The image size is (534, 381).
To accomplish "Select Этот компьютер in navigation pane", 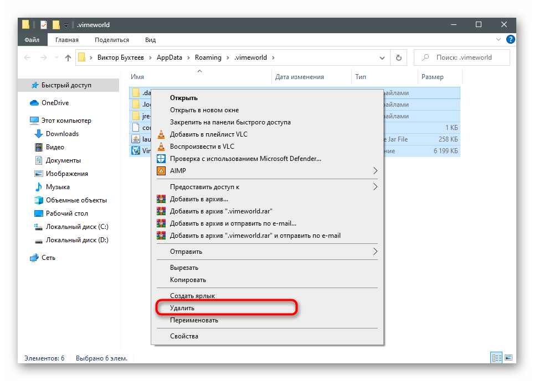I will click(66, 121).
